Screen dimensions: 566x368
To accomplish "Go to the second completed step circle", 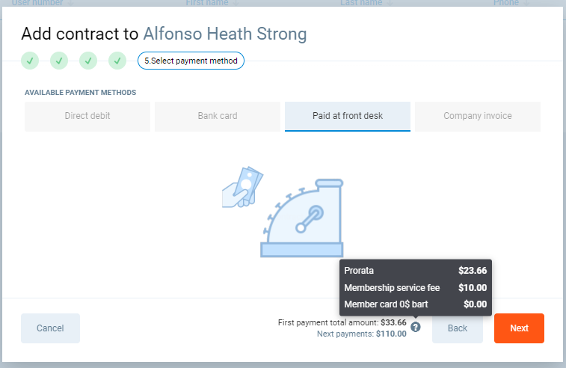I will click(59, 61).
